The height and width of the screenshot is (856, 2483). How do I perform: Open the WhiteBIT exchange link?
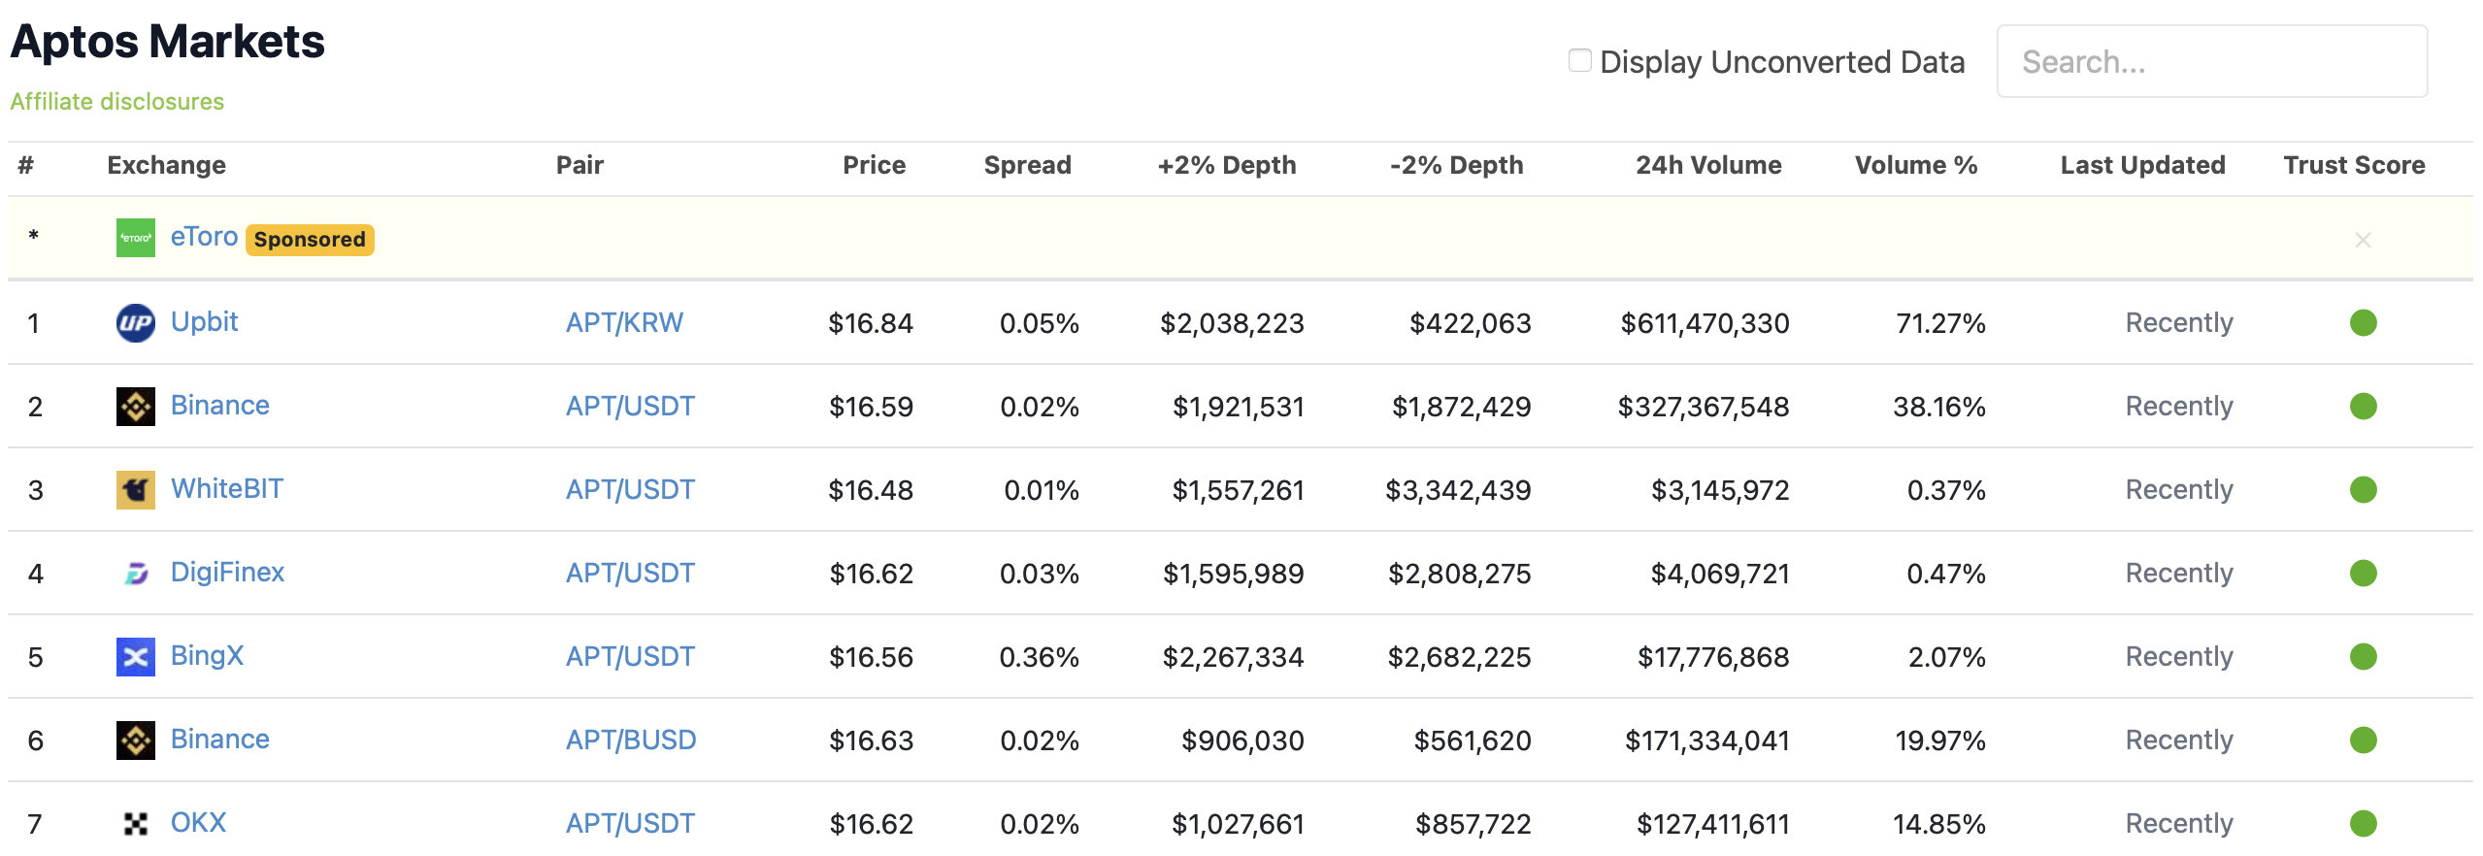point(227,488)
